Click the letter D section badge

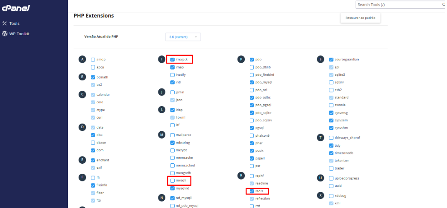click(x=82, y=127)
